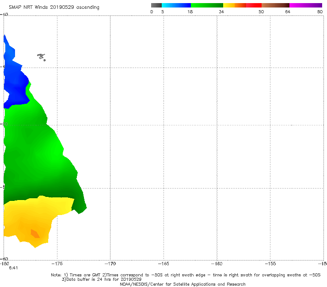The image size is (327, 287).
Task: Click the color bar label '0'
Action: [x=152, y=11]
